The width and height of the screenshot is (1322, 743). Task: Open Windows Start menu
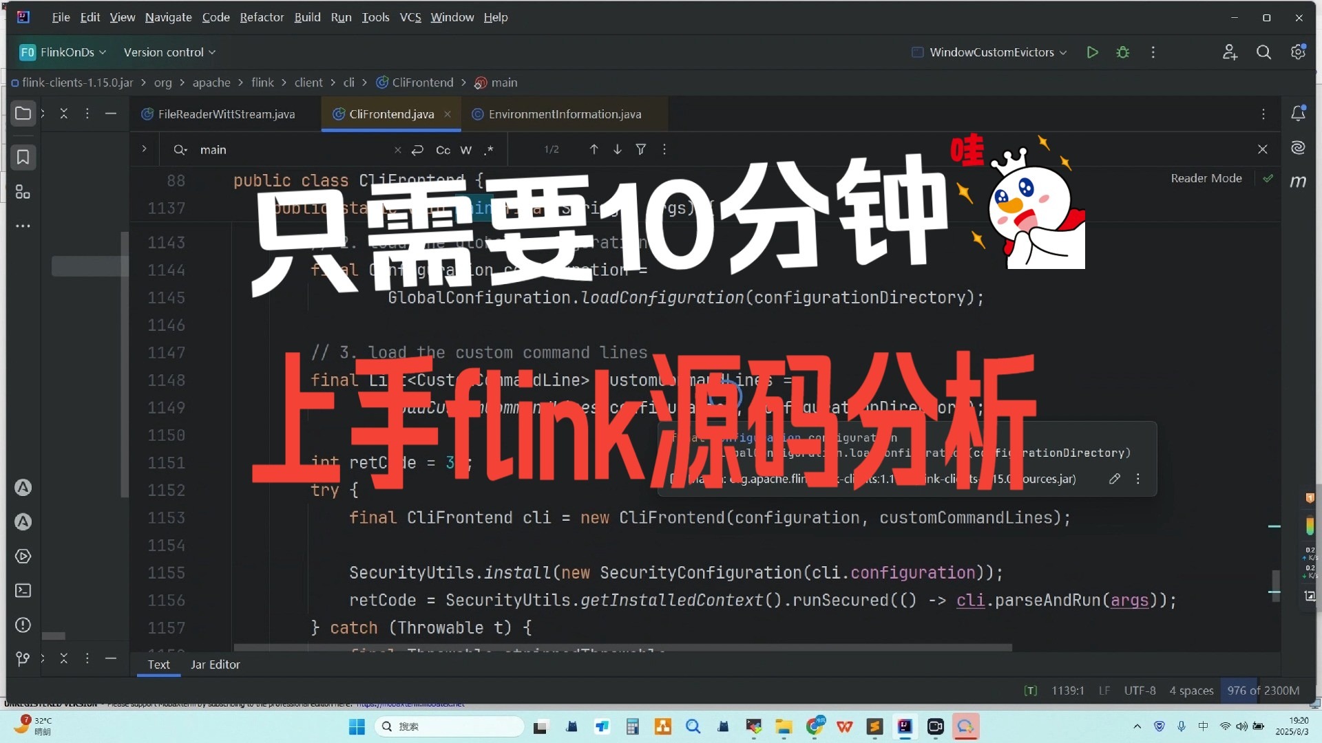pos(357,726)
